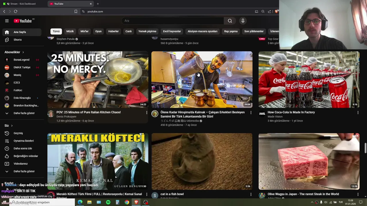This screenshot has width=367, height=206.
Task: Select the Evcil hayvanlar filter chip
Action: (x=172, y=31)
